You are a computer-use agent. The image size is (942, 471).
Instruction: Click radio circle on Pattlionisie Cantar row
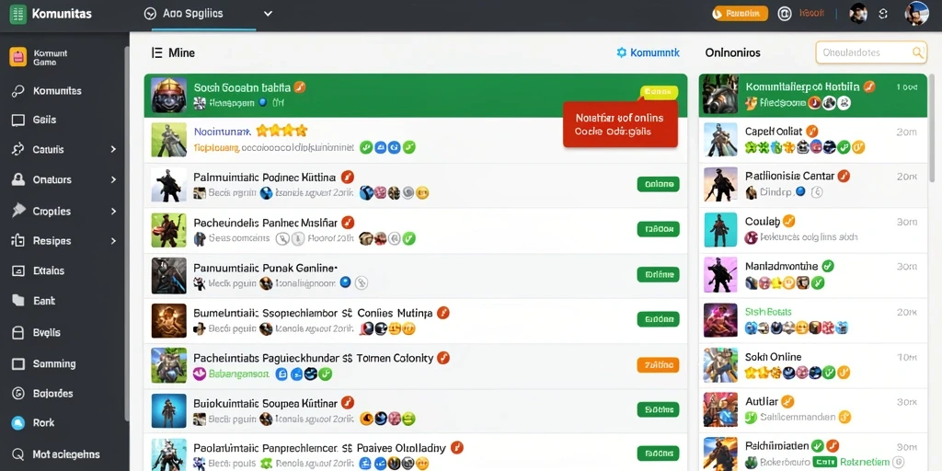pyautogui.click(x=816, y=192)
